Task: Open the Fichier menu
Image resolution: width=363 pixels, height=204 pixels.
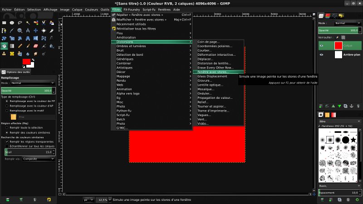Action: point(7,10)
